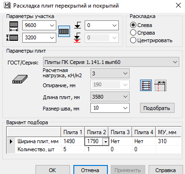
Task: Open the Длина плит 3580 dropdown
Action: pyautogui.click(x=110, y=97)
